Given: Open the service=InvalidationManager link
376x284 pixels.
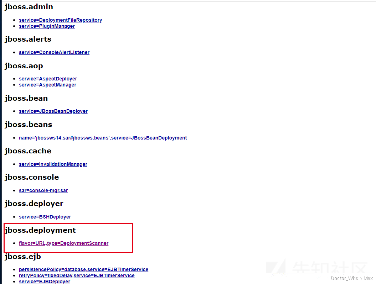Looking at the screenshot, I should point(53,164).
